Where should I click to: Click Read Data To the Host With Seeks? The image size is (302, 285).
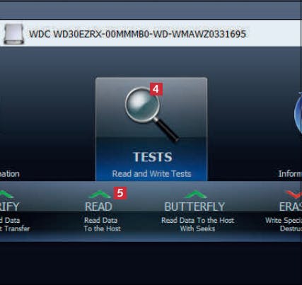pyautogui.click(x=197, y=224)
